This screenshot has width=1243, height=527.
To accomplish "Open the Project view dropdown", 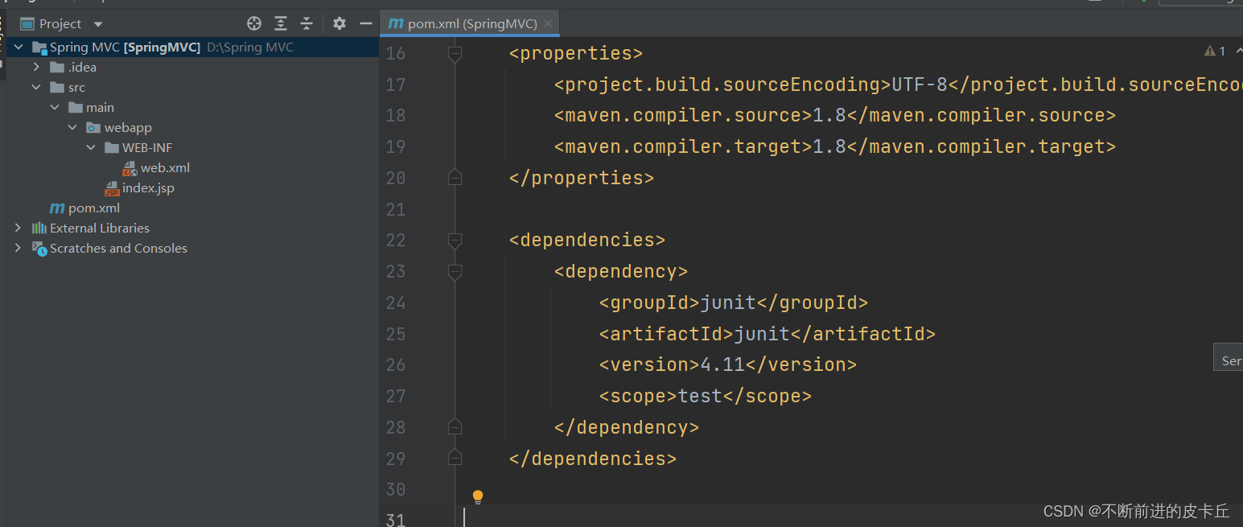I will point(98,24).
